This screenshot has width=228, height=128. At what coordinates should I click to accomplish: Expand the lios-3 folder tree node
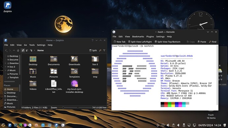coord(6,67)
